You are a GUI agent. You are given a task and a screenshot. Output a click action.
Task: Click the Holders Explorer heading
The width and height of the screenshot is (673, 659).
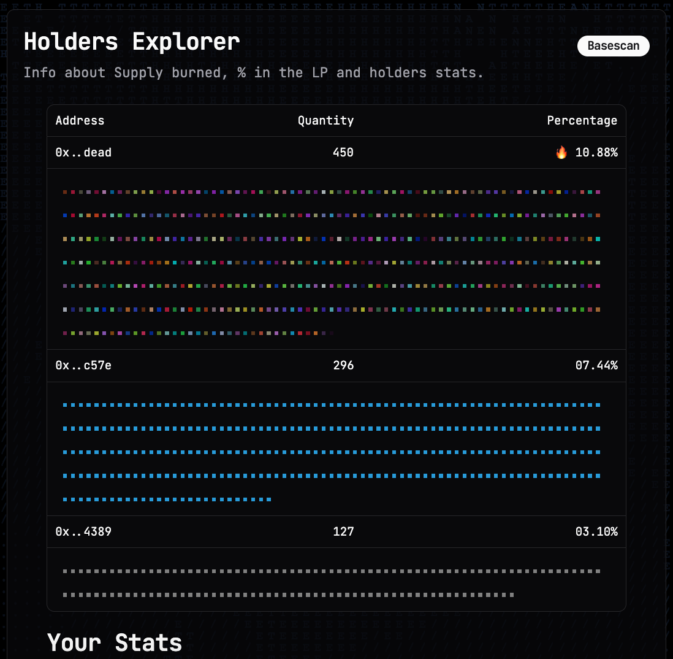pos(132,42)
